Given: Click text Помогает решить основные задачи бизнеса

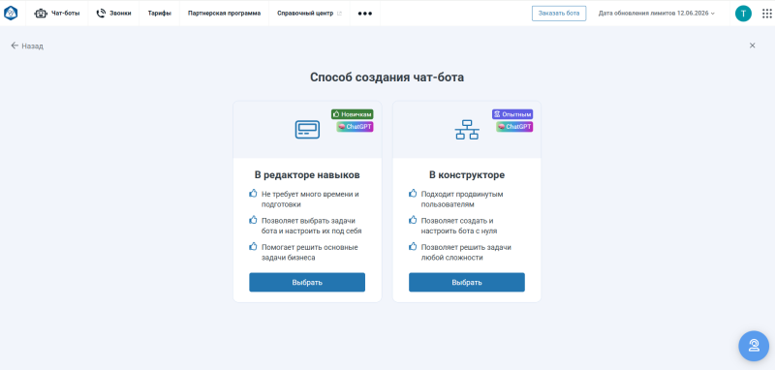Looking at the screenshot, I should pos(310,253).
